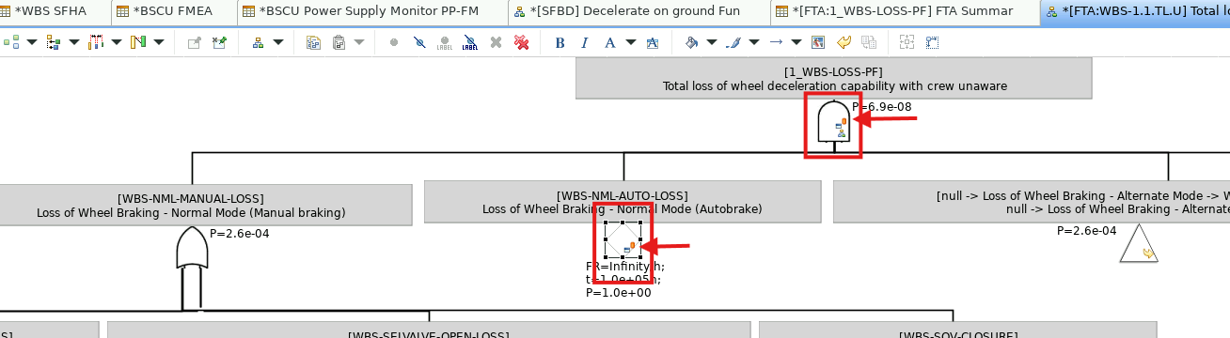Viewport: 1230px width, 338px height.
Task: Select the WBS-NML-AUTO-LOSS event box
Action: click(x=622, y=202)
